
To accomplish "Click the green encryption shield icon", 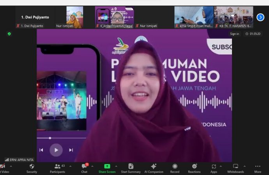I will [9, 34].
